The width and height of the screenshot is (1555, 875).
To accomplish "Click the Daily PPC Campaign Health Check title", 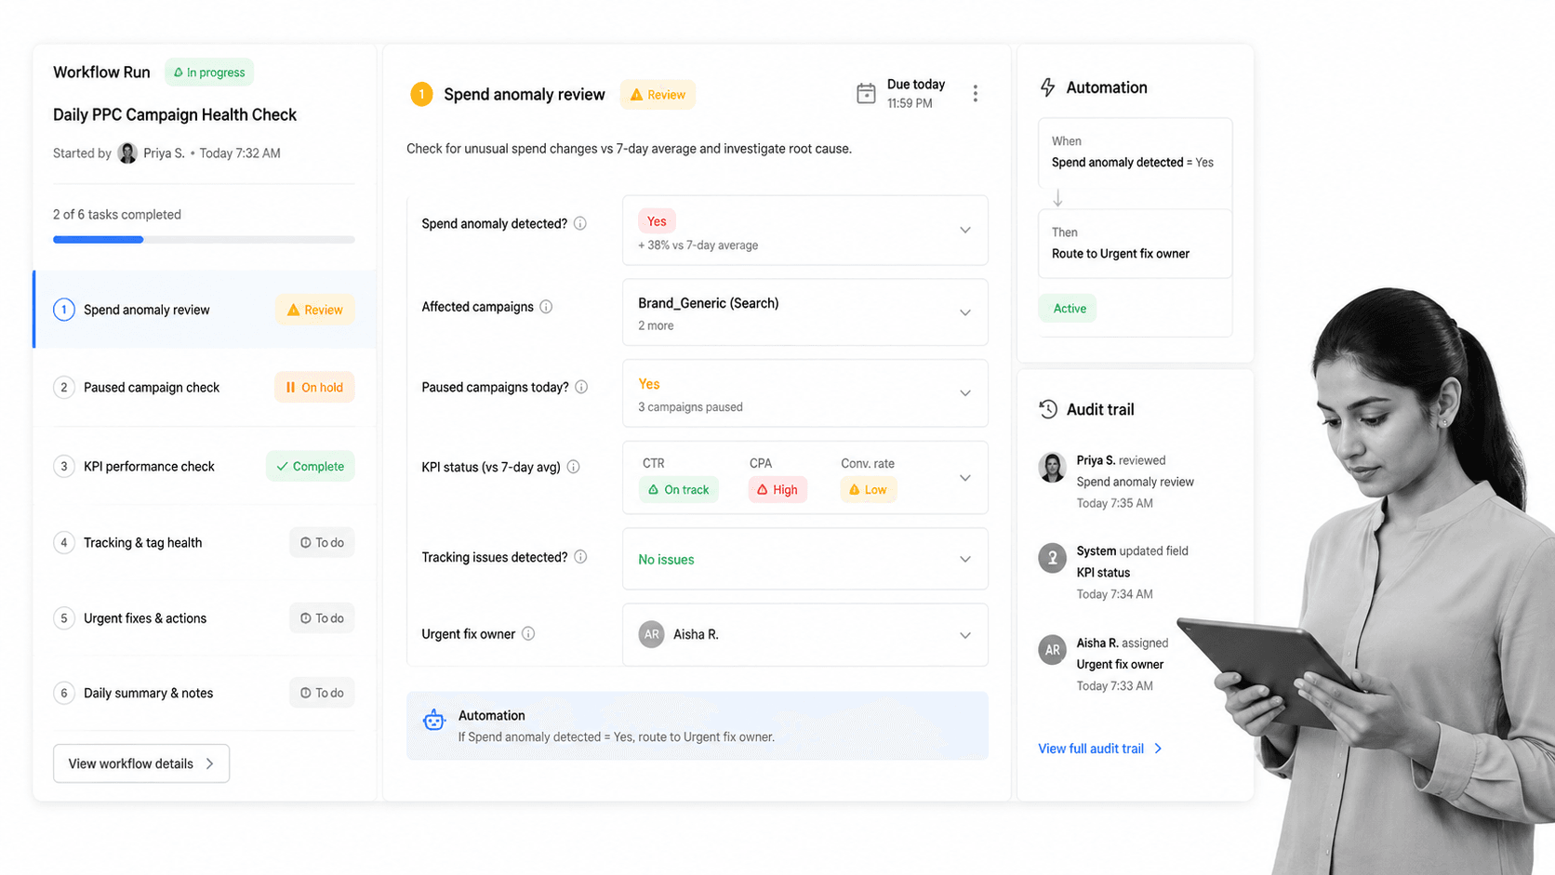I will [175, 115].
